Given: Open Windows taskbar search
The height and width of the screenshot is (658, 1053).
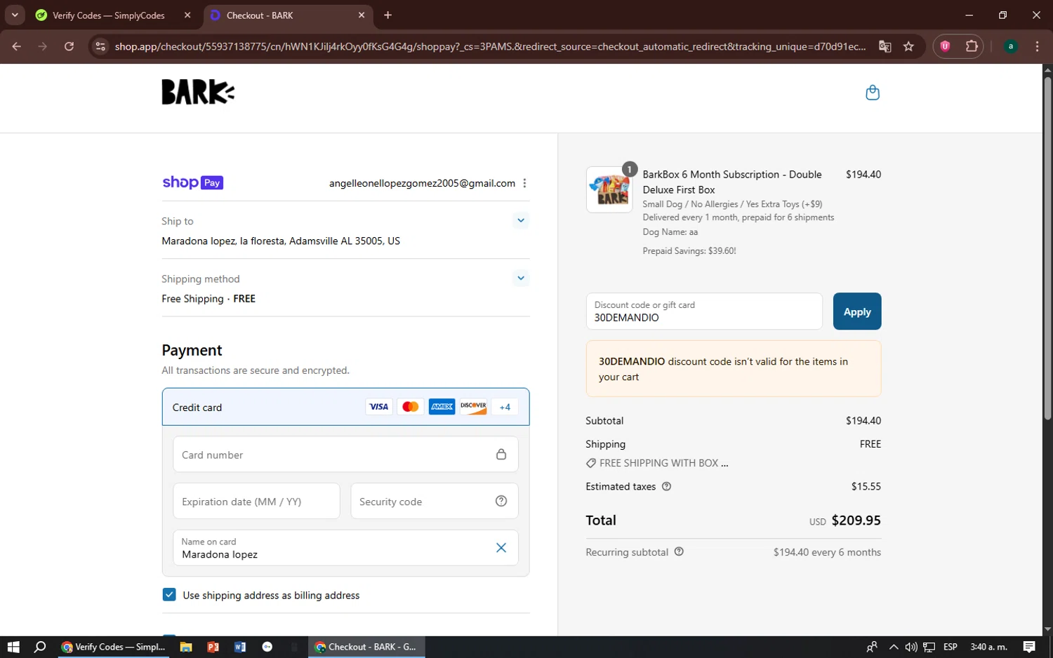Looking at the screenshot, I should [x=40, y=647].
